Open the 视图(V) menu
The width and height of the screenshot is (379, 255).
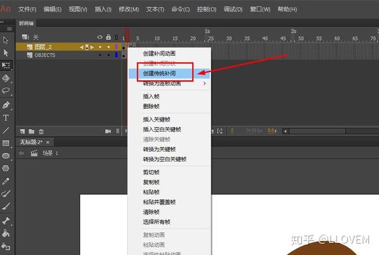pyautogui.click(x=78, y=9)
